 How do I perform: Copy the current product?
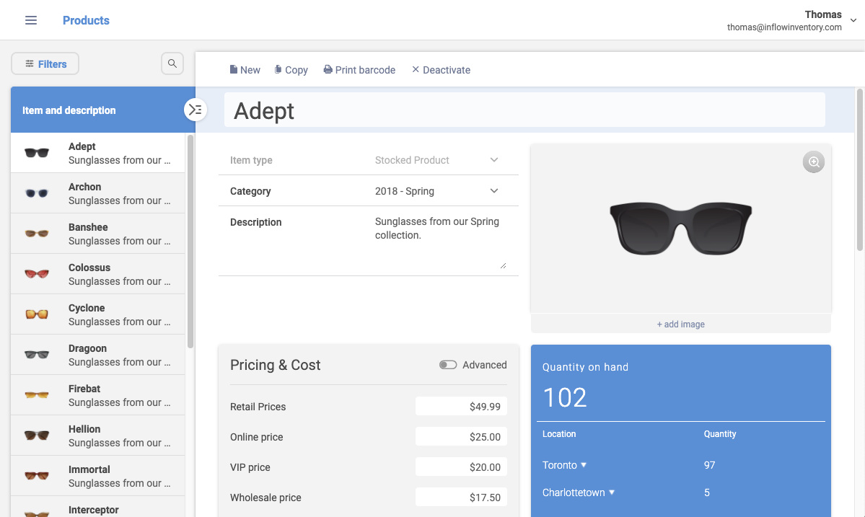tap(291, 70)
